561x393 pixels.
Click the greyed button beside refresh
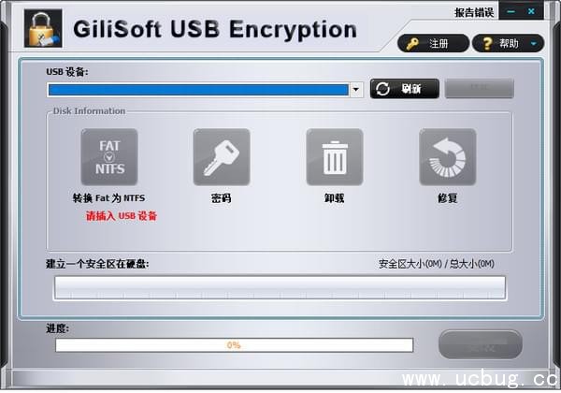[480, 89]
